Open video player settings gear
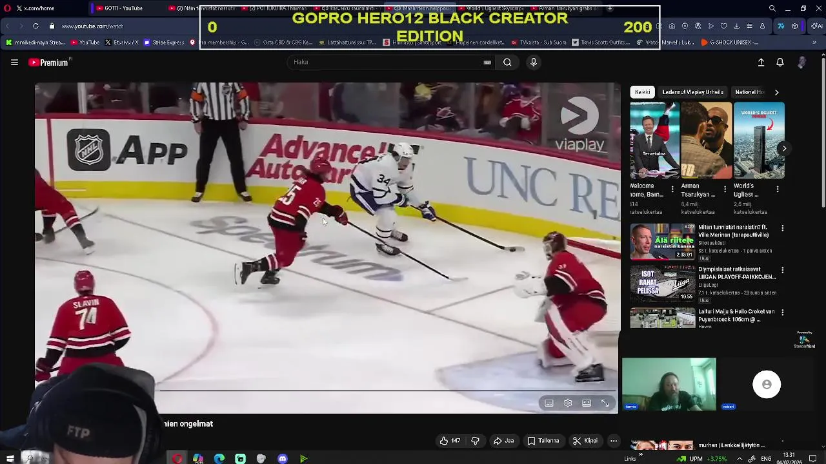The width and height of the screenshot is (826, 464). [568, 403]
